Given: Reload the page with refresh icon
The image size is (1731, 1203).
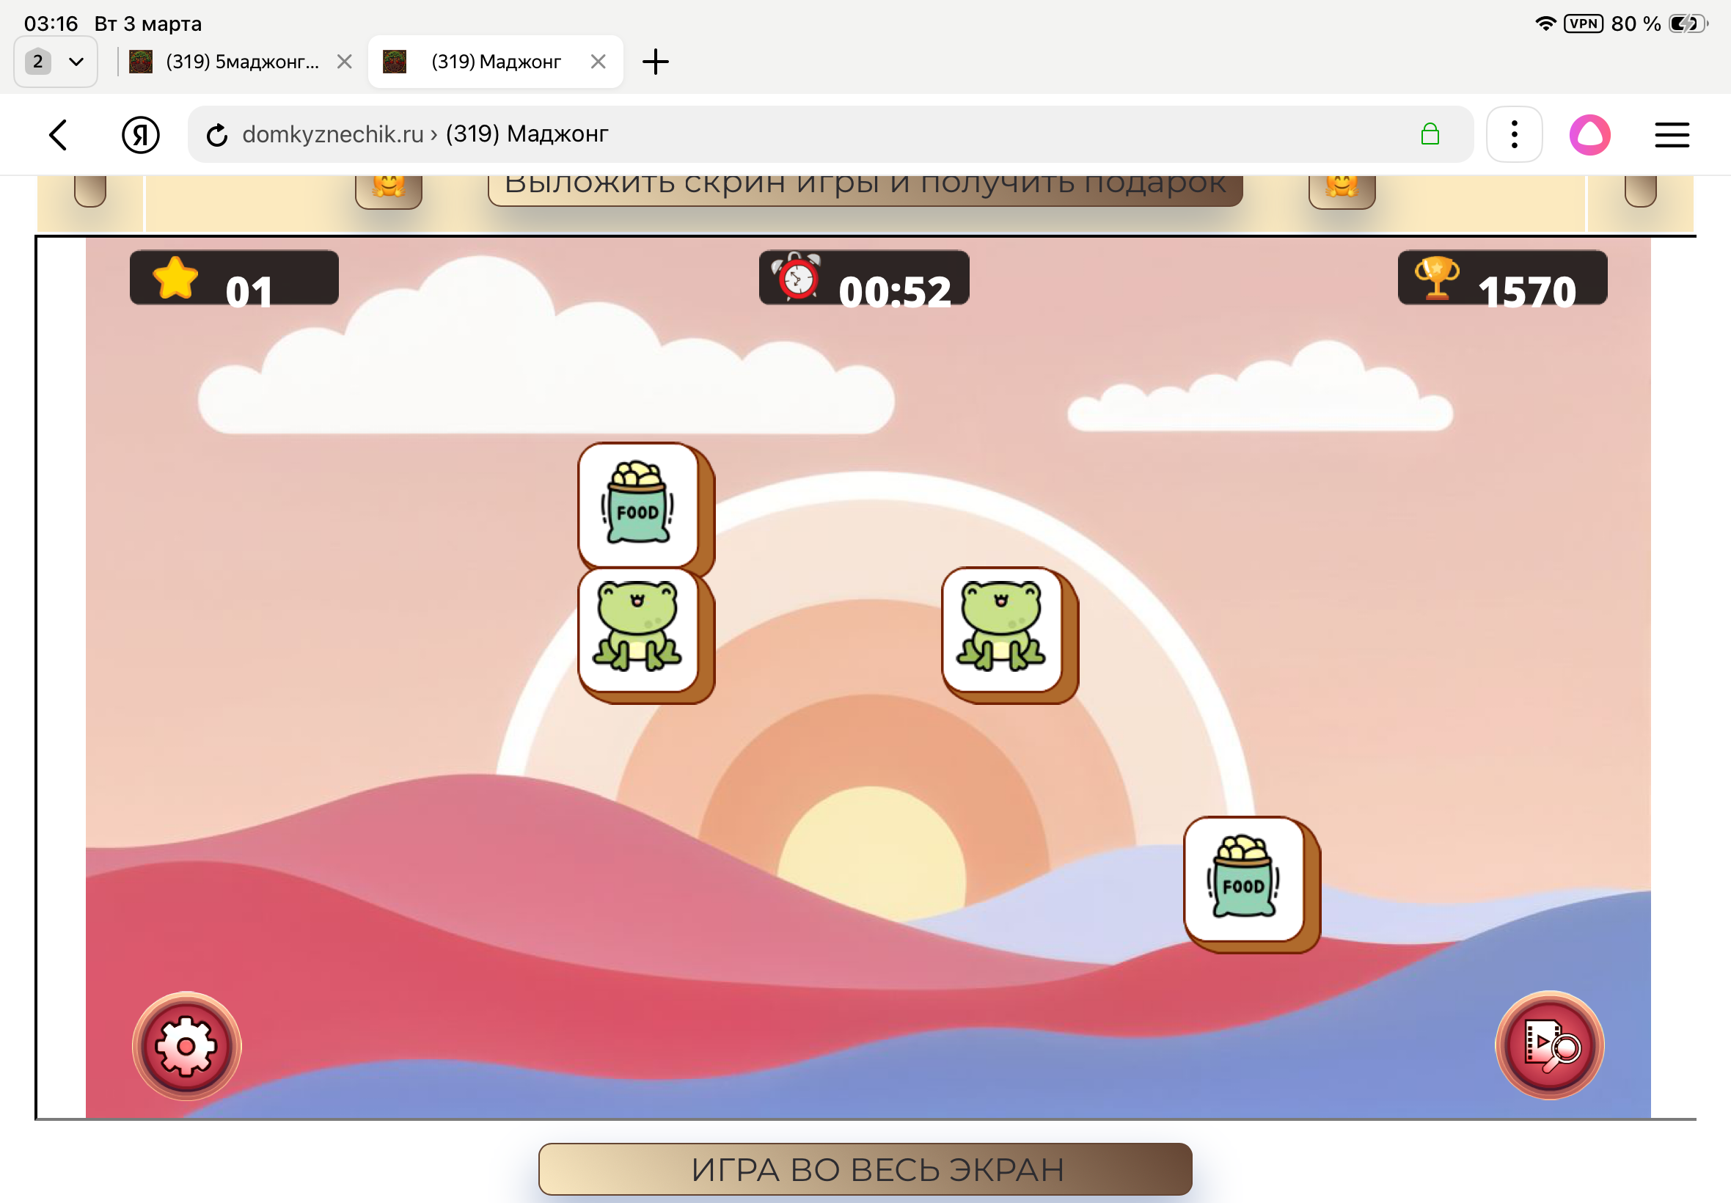Looking at the screenshot, I should point(217,135).
